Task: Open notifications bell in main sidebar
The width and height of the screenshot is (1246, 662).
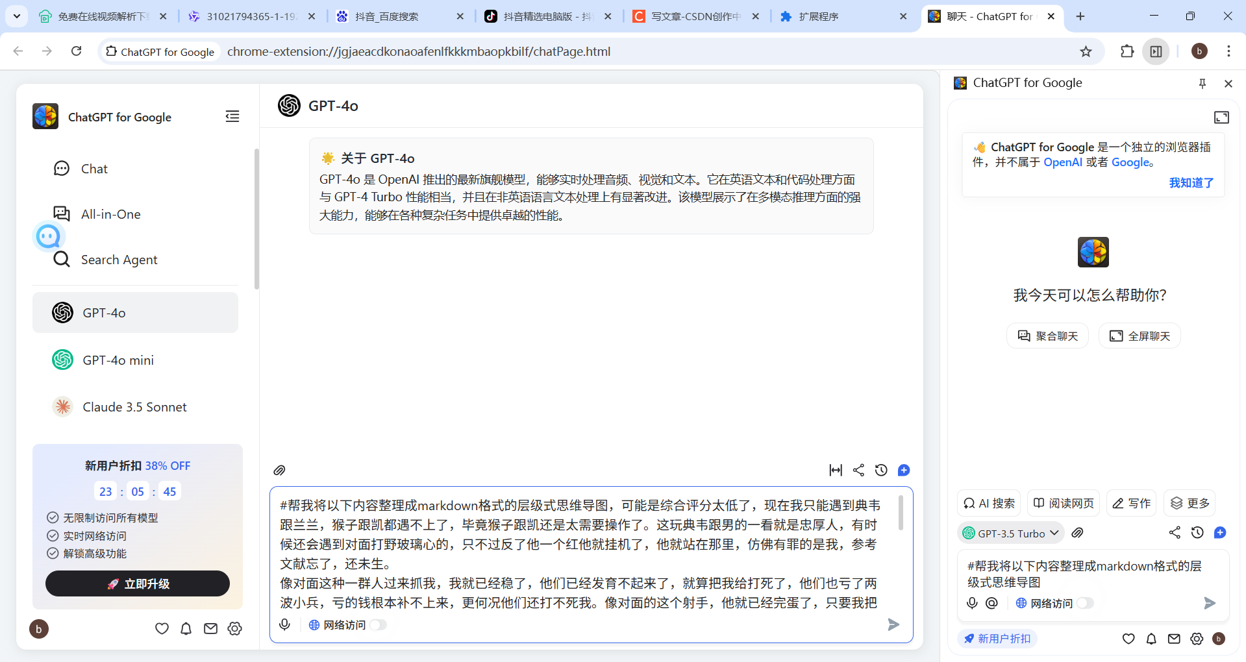Action: (186, 628)
